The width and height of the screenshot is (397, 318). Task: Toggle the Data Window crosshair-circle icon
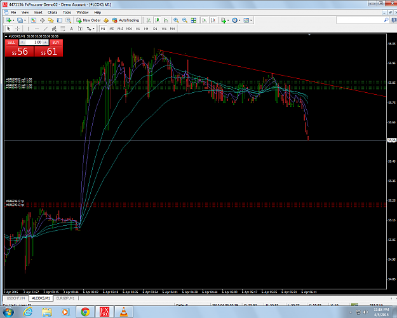click(x=43, y=20)
